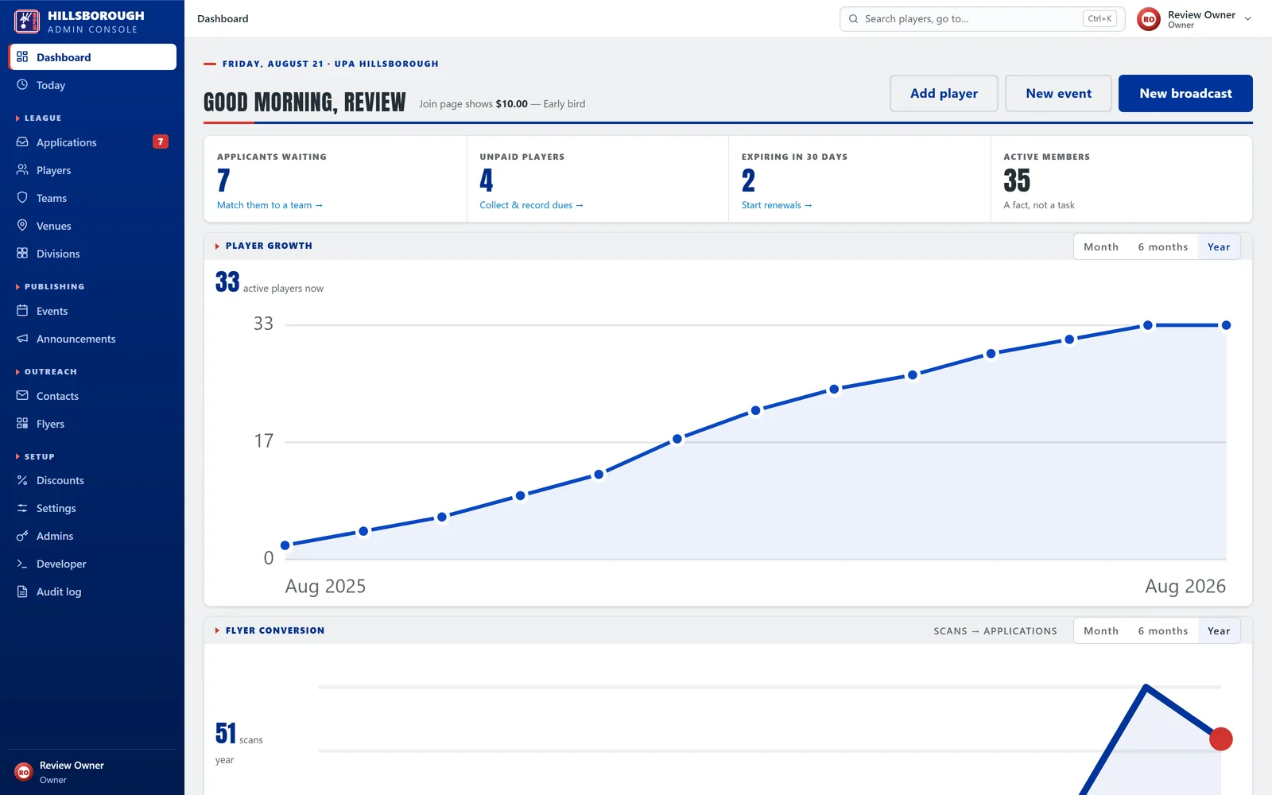
Task: Navigate to Venues
Action: [92, 226]
